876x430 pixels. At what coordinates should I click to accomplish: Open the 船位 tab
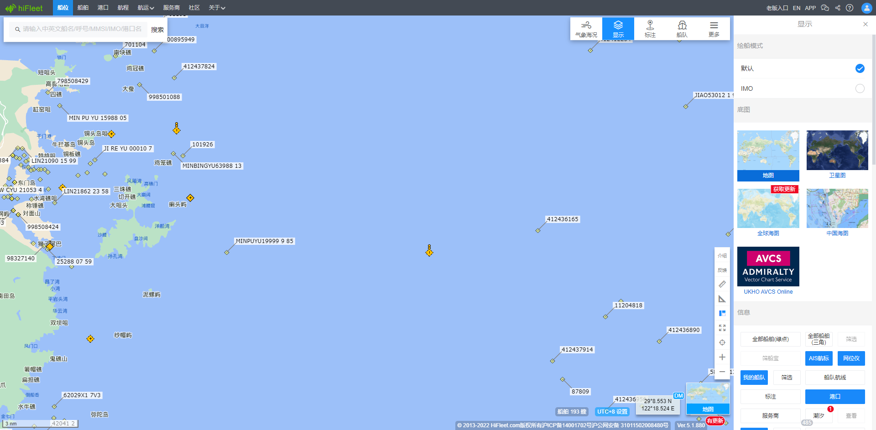(x=63, y=8)
